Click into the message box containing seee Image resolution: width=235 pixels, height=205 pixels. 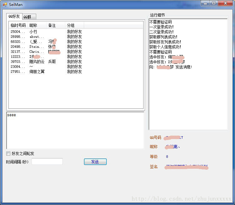pos(75,130)
